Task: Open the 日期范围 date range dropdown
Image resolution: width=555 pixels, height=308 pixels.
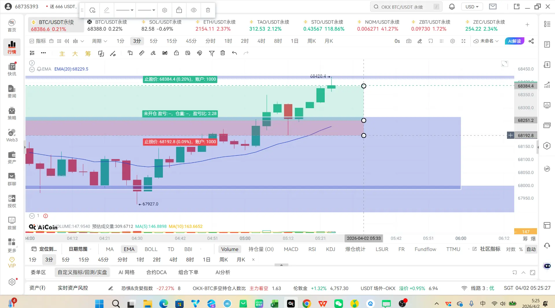Action: (x=80, y=249)
